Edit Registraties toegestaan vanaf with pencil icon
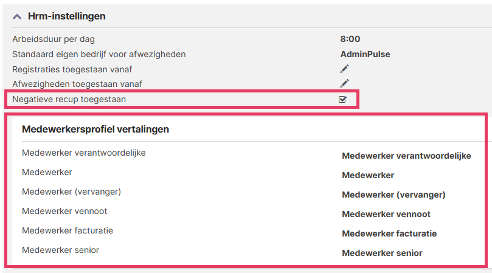The image size is (492, 273). click(x=345, y=69)
